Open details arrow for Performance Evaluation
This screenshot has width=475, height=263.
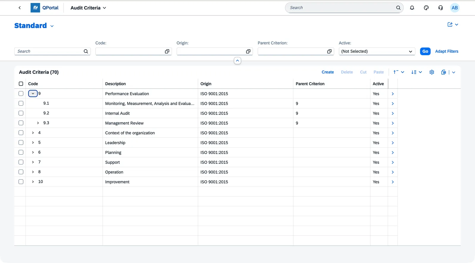point(393,94)
